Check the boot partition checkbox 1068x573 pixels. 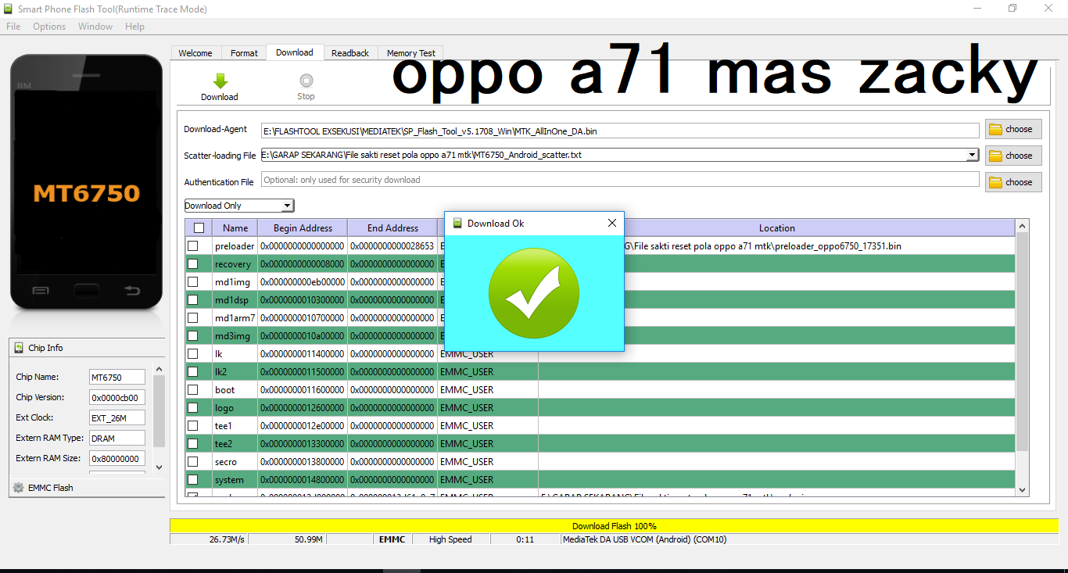pyautogui.click(x=192, y=390)
